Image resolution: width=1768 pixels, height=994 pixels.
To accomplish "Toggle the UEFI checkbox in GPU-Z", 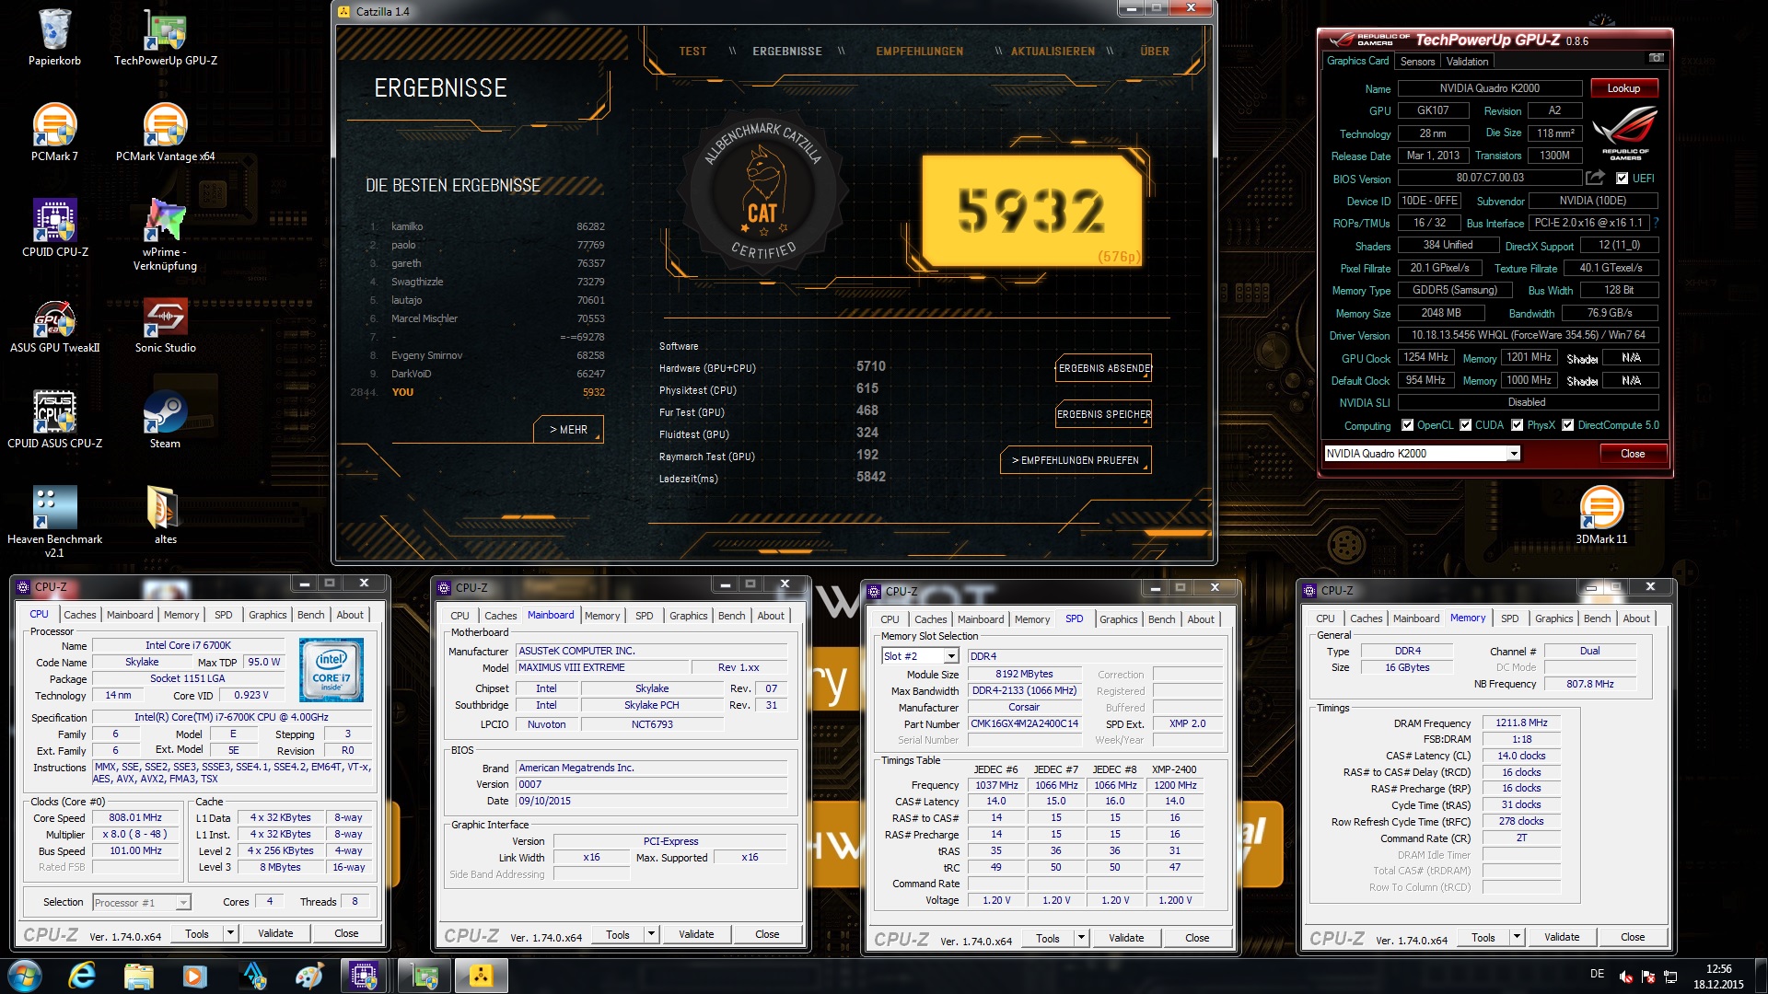I will tap(1622, 179).
